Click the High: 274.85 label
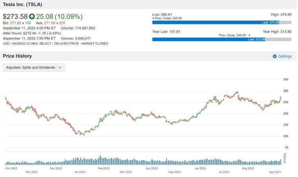The height and width of the screenshot is (177, 298). click(x=281, y=14)
